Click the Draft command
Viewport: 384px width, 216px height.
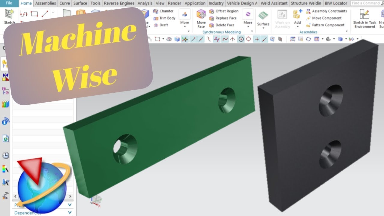point(160,25)
